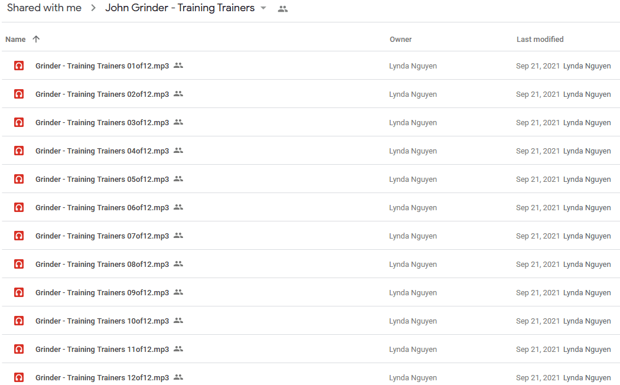Click audio icon of Training Trainers 10of12.mp3
This screenshot has width=620, height=385.
[x=18, y=321]
